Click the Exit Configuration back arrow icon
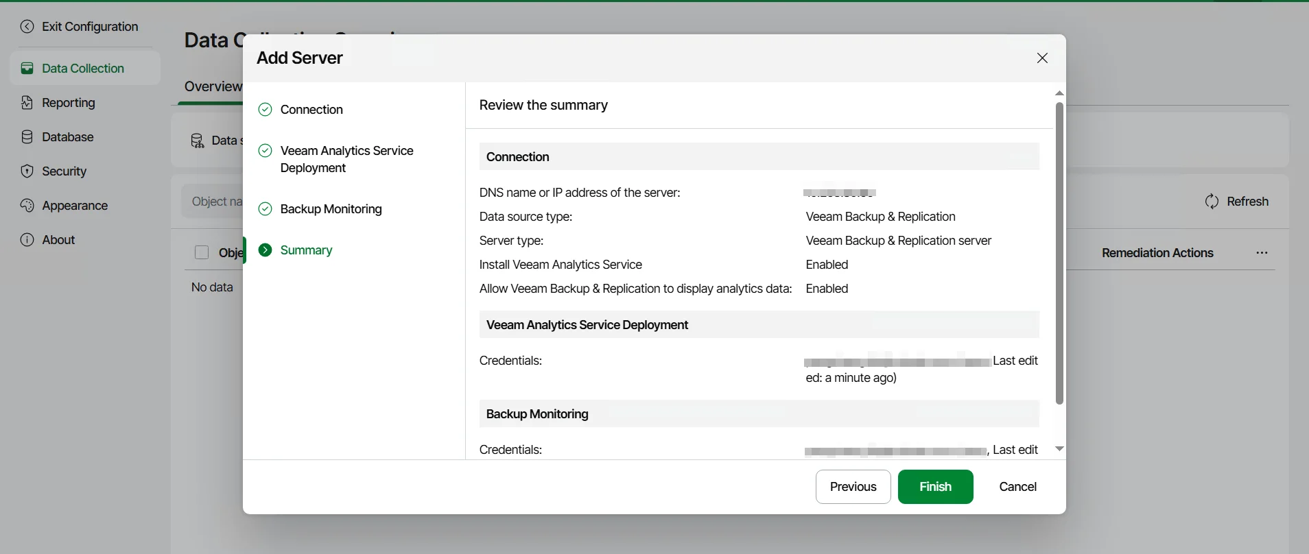The width and height of the screenshot is (1309, 554). coord(27,27)
